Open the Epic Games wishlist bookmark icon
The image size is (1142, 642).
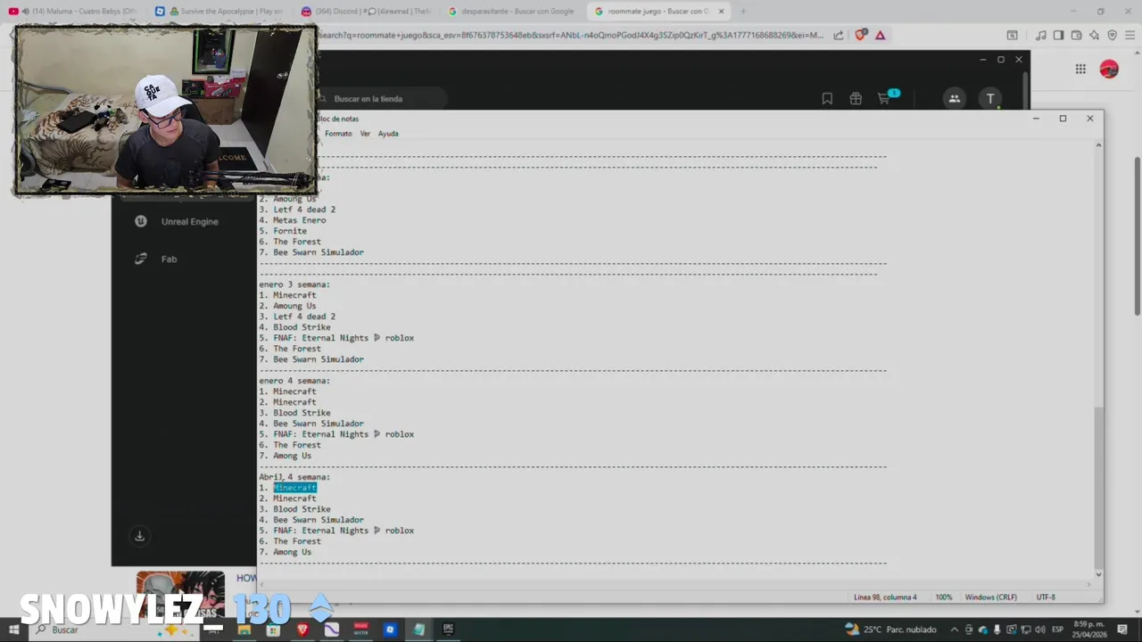pyautogui.click(x=827, y=99)
